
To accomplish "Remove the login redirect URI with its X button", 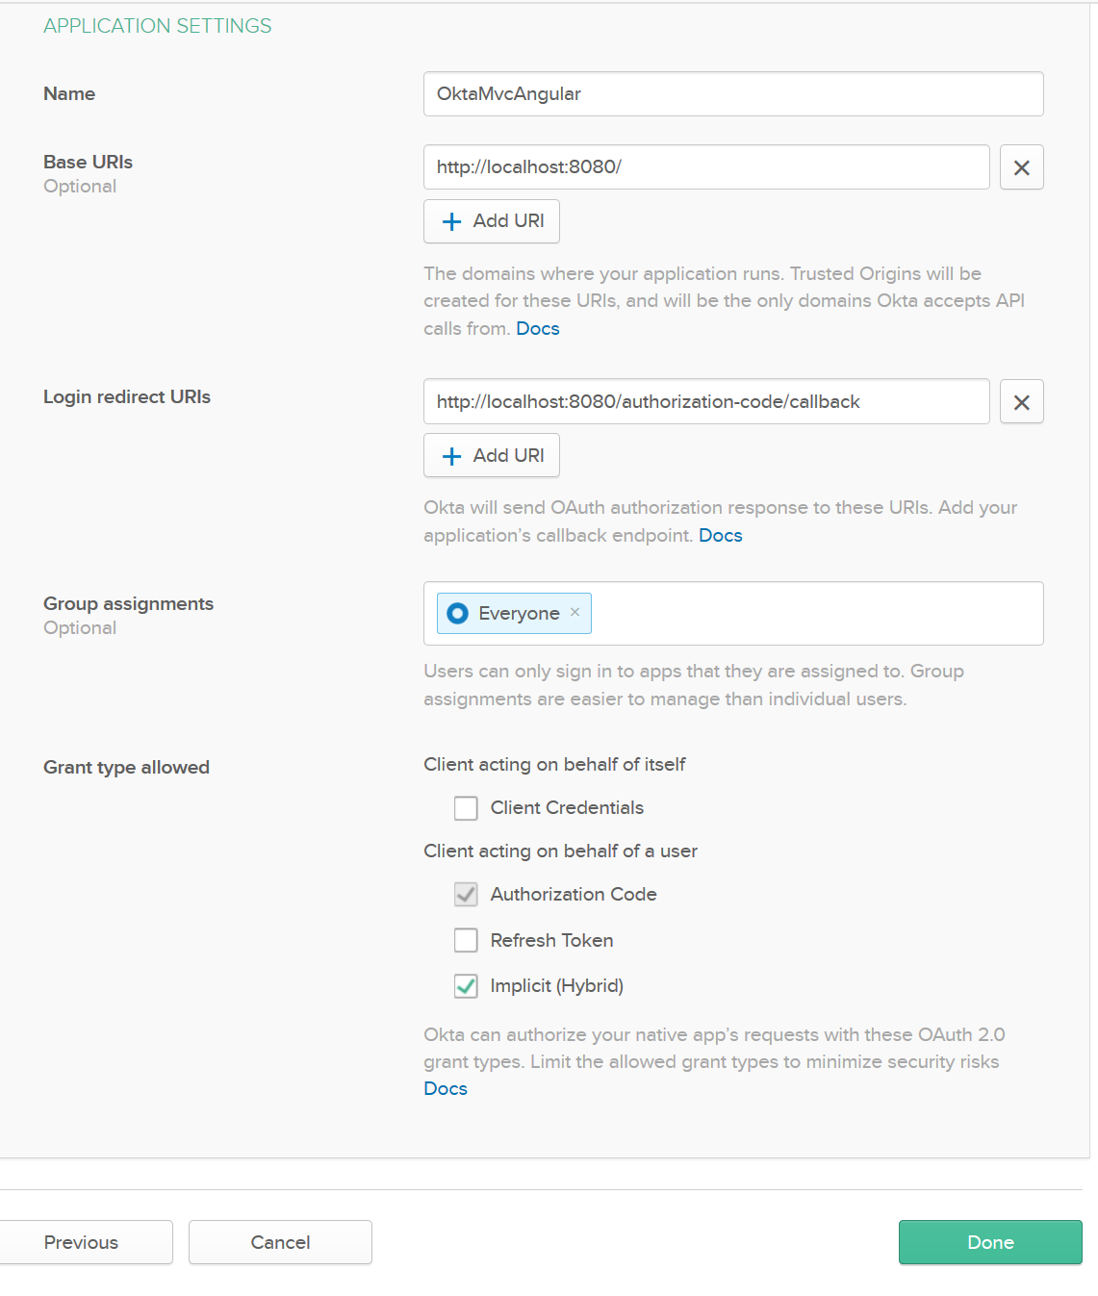I will [x=1021, y=401].
